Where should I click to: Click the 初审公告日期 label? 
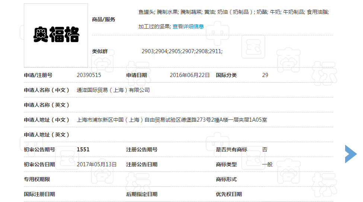39,164
